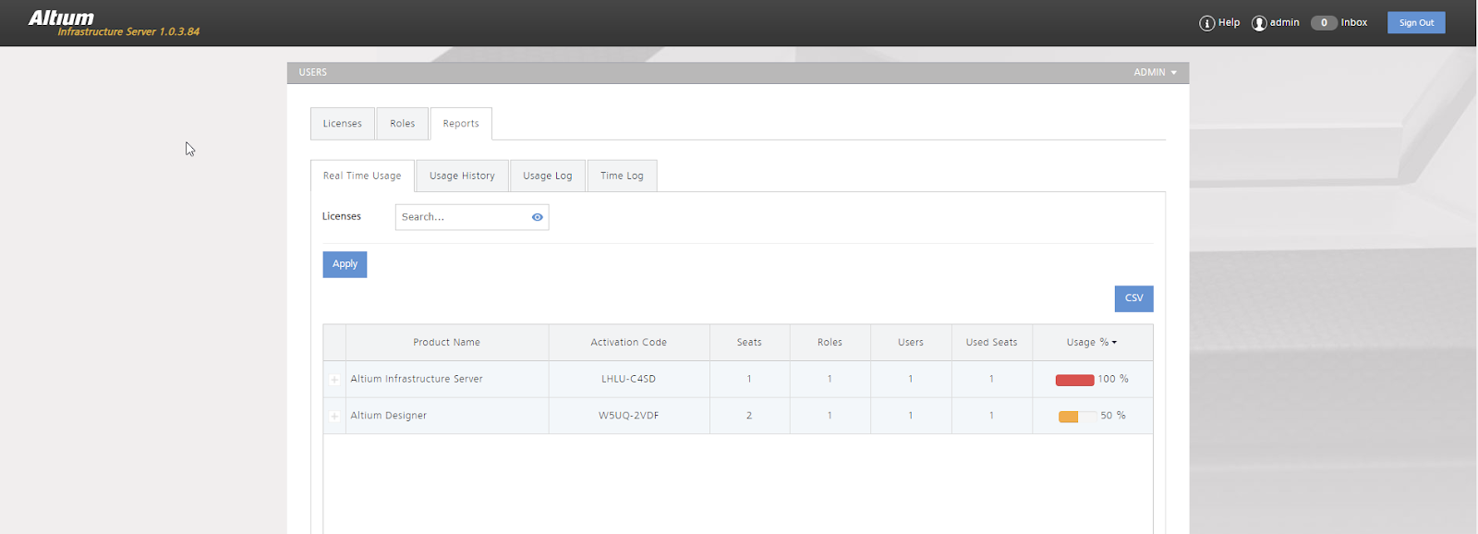Sort by the Usage % column arrow

click(1114, 343)
